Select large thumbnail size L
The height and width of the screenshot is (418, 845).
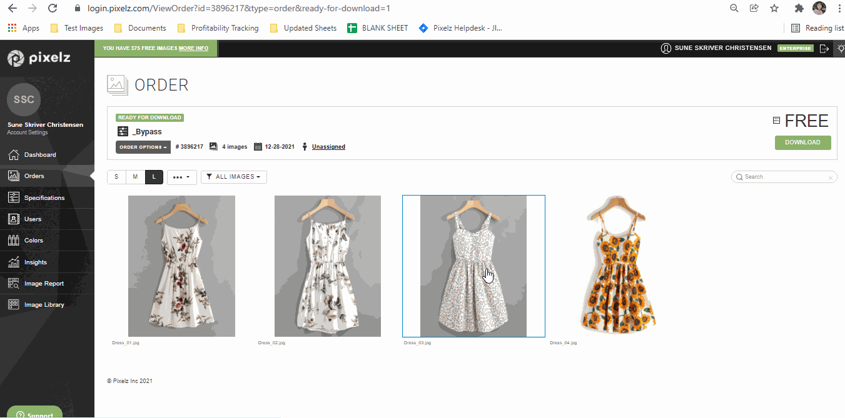154,177
